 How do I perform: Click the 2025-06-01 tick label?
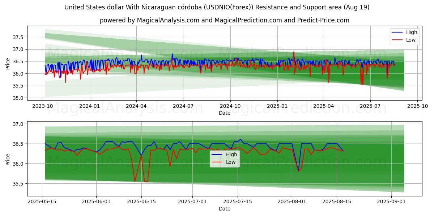click(96, 202)
